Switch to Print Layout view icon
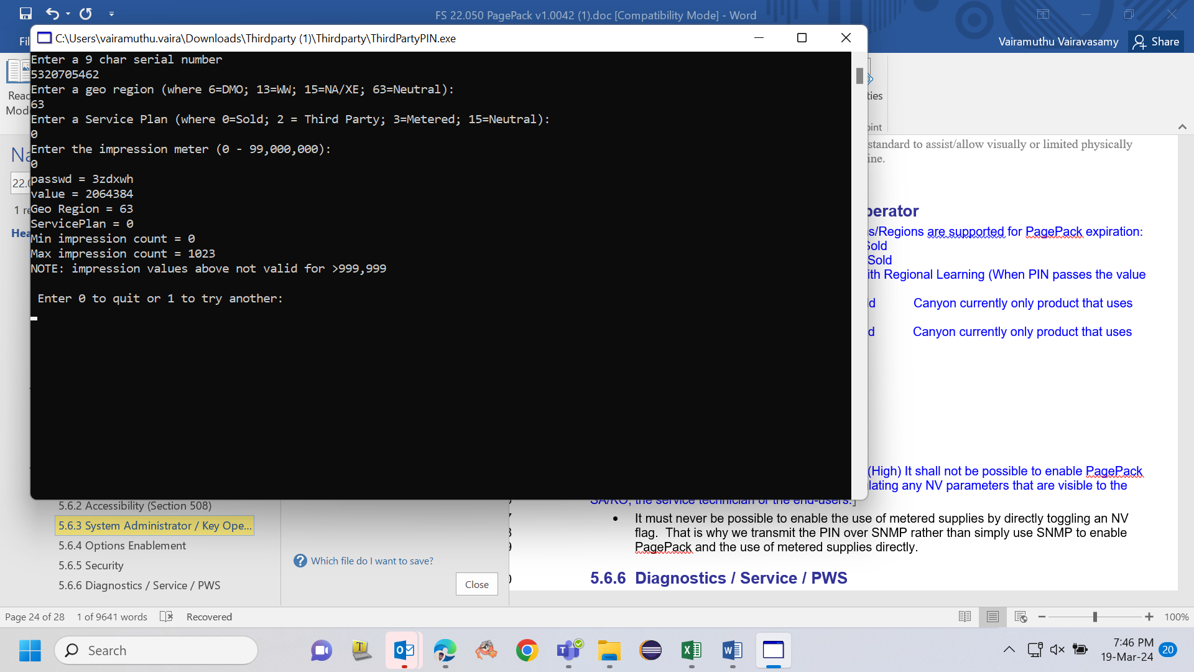Image resolution: width=1194 pixels, height=672 pixels. pyautogui.click(x=993, y=617)
